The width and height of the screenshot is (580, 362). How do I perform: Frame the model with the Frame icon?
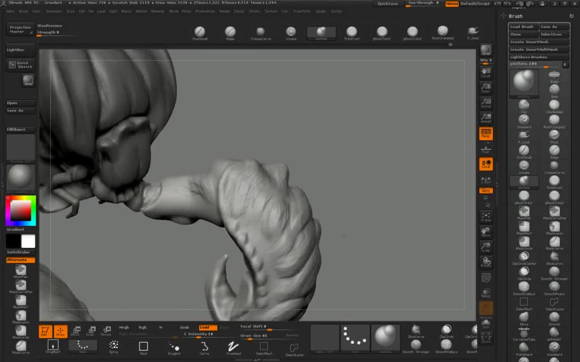[x=485, y=217]
